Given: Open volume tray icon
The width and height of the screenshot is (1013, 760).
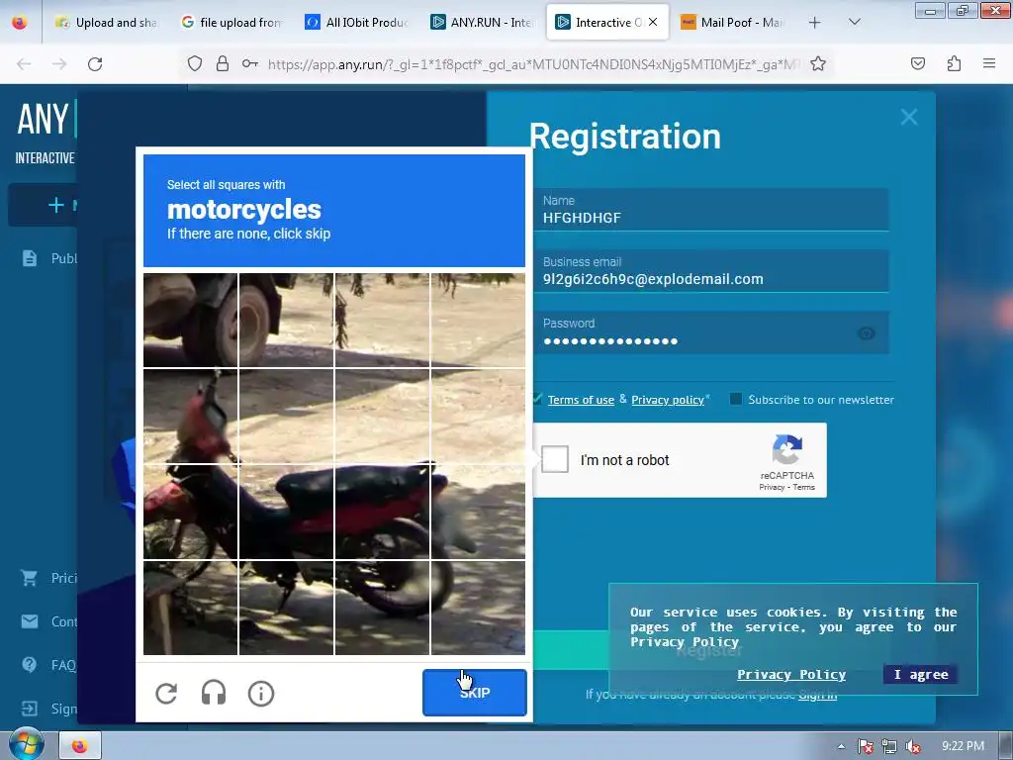Looking at the screenshot, I should tap(913, 746).
